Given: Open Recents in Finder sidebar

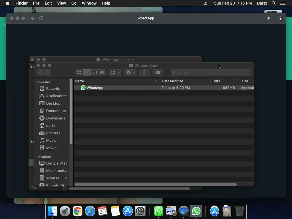Looking at the screenshot, I should click(50, 88).
